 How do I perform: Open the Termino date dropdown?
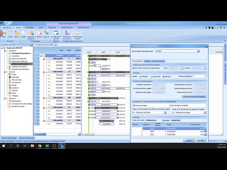205,68
